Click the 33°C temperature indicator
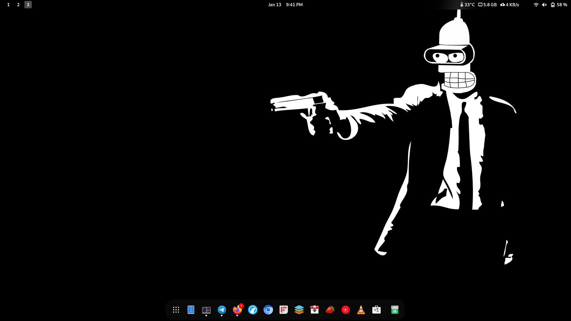Viewport: 571px width, 321px height. (468, 5)
